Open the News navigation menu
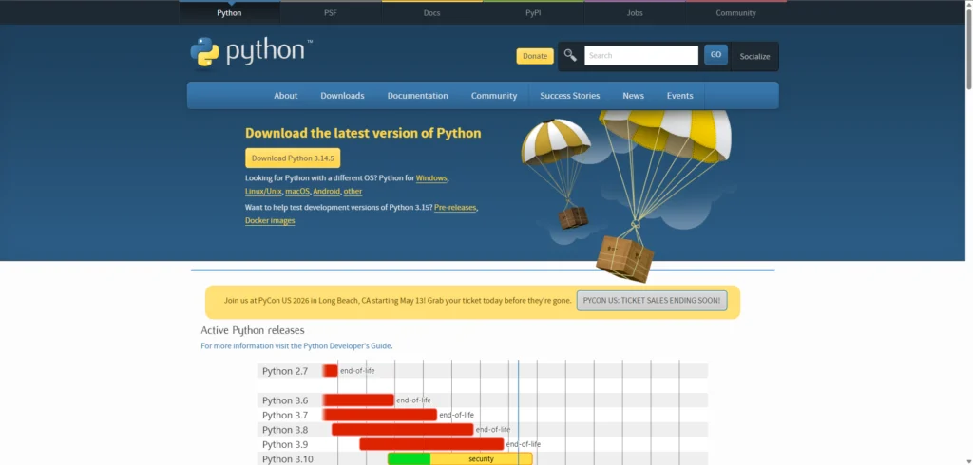The image size is (973, 465). (x=634, y=96)
